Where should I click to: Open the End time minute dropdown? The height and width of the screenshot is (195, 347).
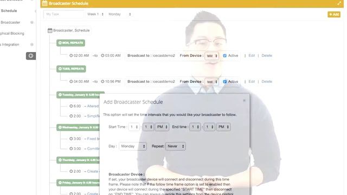point(209,127)
